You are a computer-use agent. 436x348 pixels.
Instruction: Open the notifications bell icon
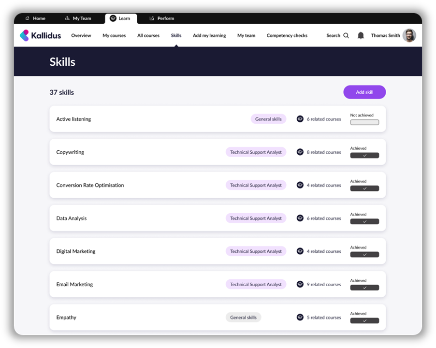[361, 35]
